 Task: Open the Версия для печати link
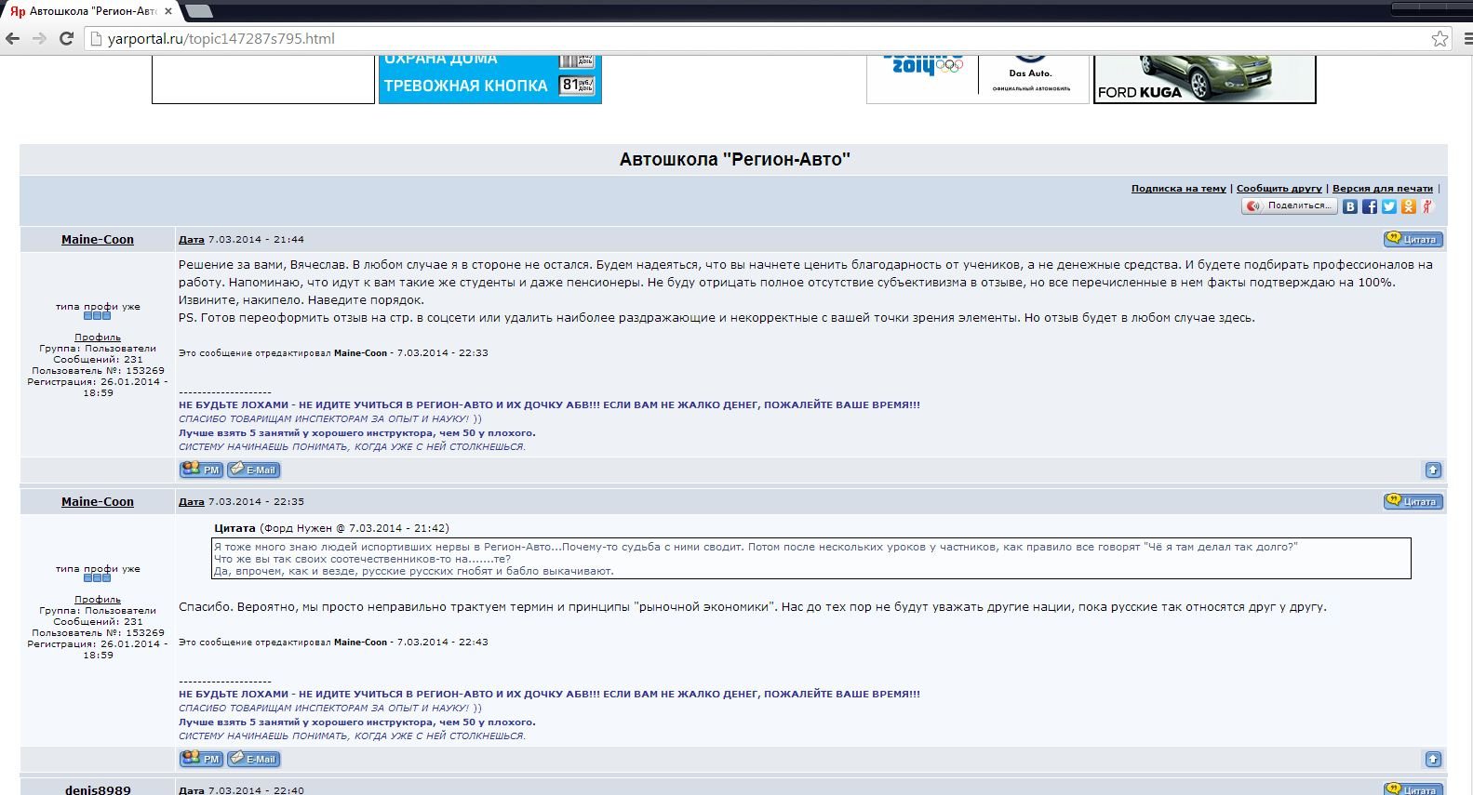1382,189
